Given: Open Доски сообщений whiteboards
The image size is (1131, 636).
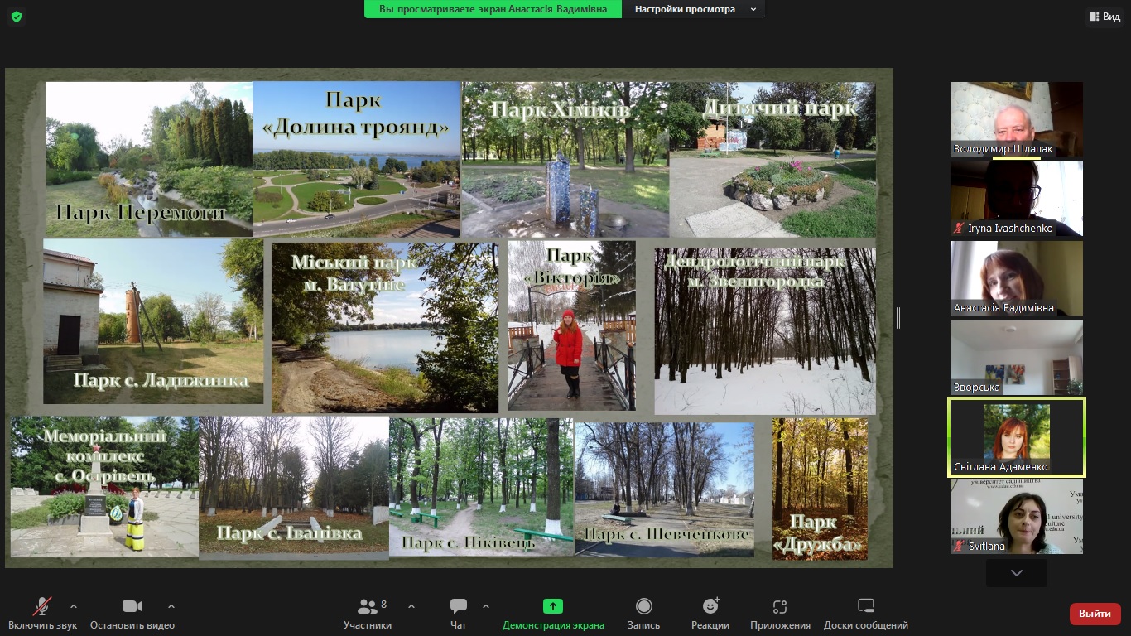Looking at the screenshot, I should coord(866,614).
